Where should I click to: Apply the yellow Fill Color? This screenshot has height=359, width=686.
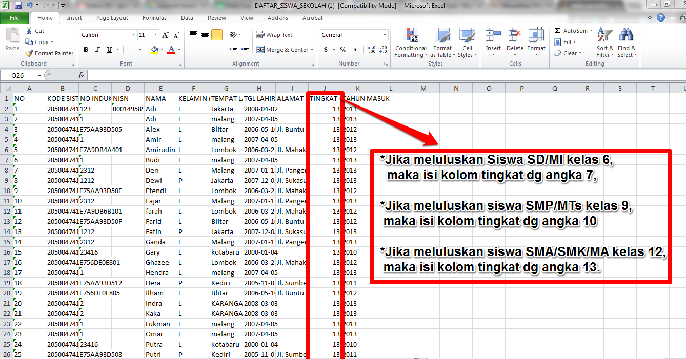coord(154,50)
